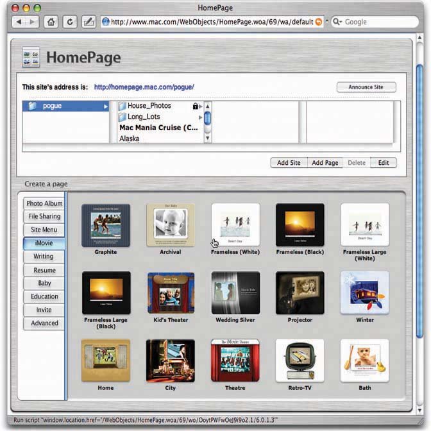This screenshot has height=431, width=431.
Task: Click the site list scrollbar thumb
Action: [x=208, y=118]
